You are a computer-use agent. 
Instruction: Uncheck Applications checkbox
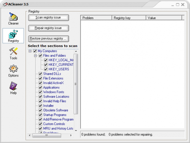pos(40,88)
